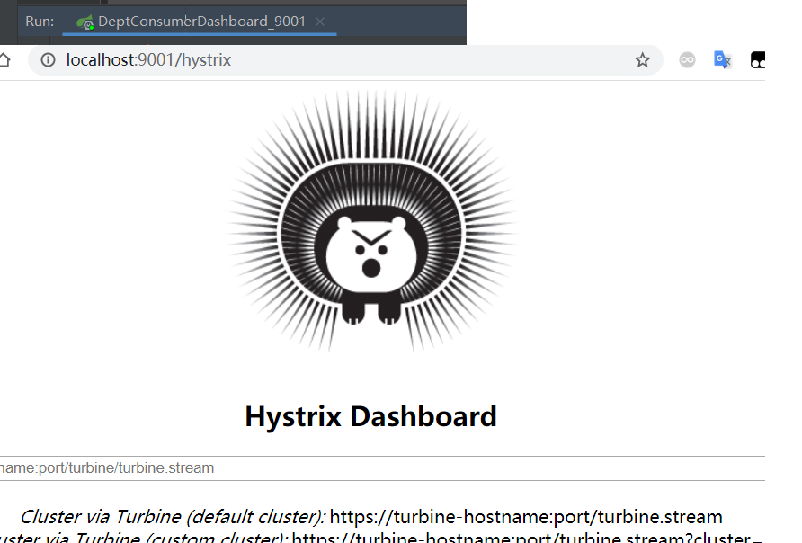Image resolution: width=802 pixels, height=543 pixels.
Task: Focus the turbine stream URL input field
Action: tap(382, 467)
